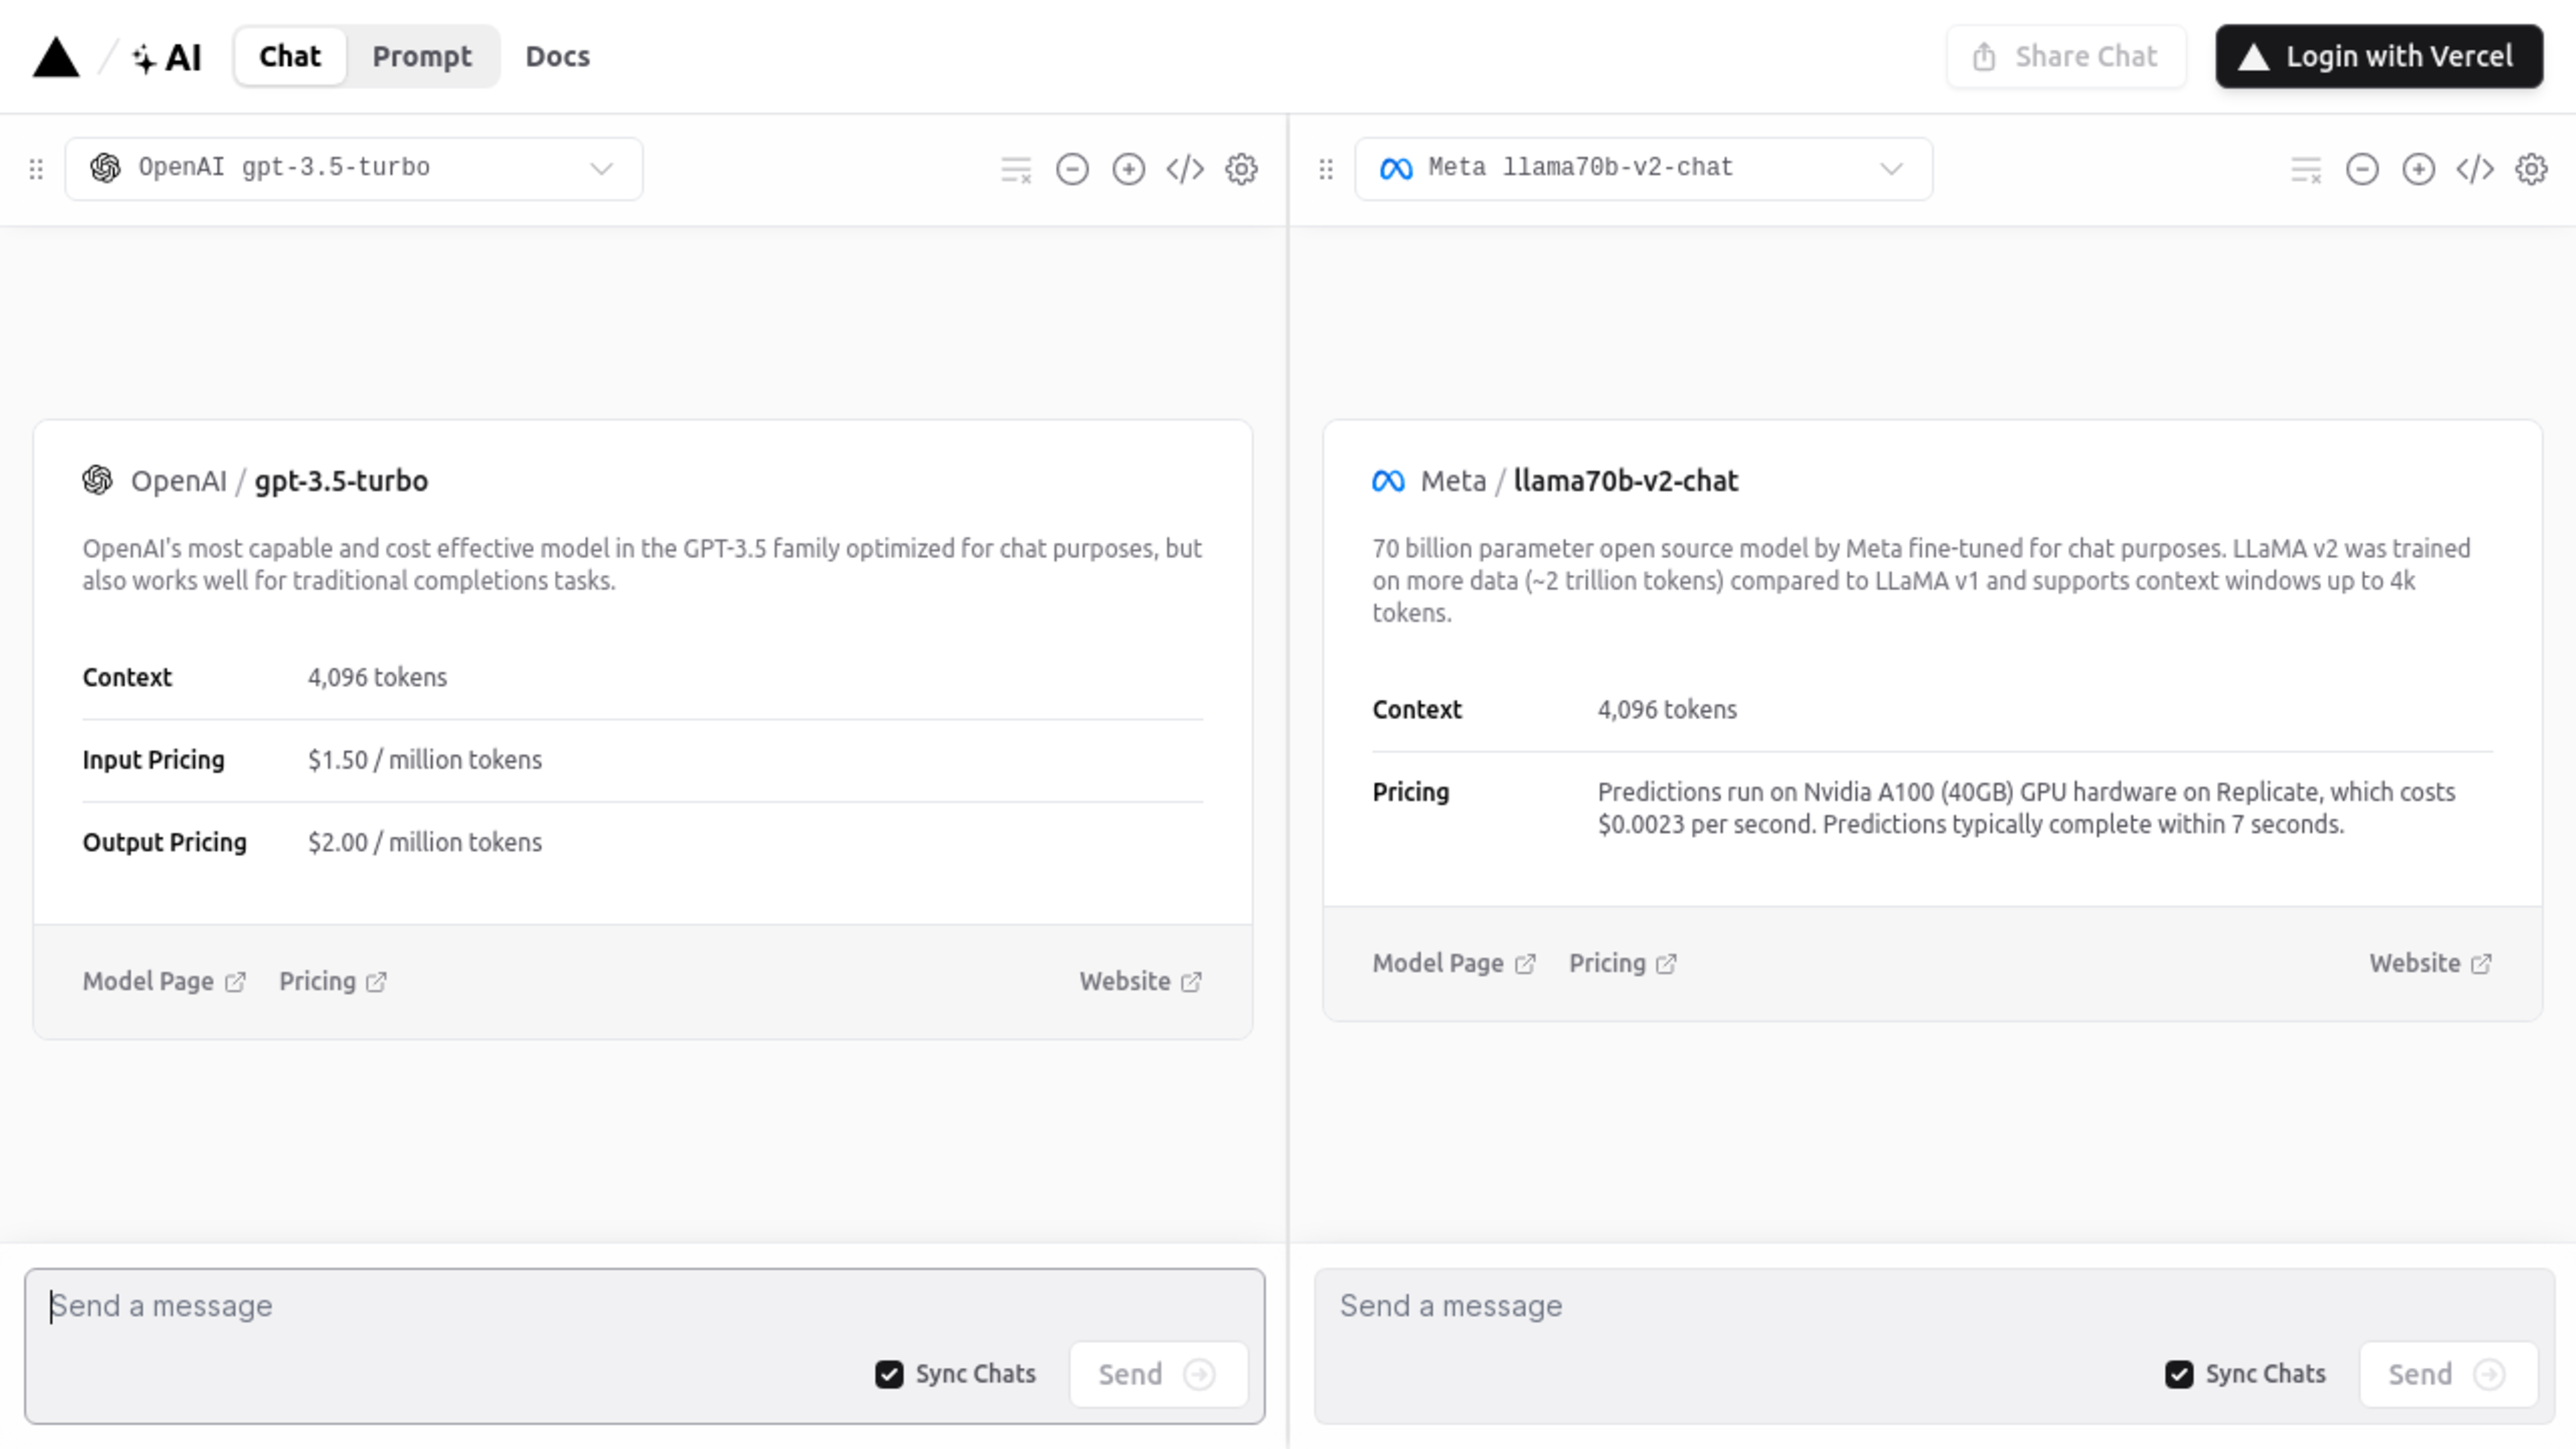Click the OpenAI GPT-3.5-turbo model dropdown

(354, 166)
